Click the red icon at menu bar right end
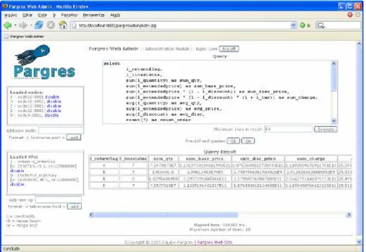Screen dimensions: 366x252 coord(350,15)
